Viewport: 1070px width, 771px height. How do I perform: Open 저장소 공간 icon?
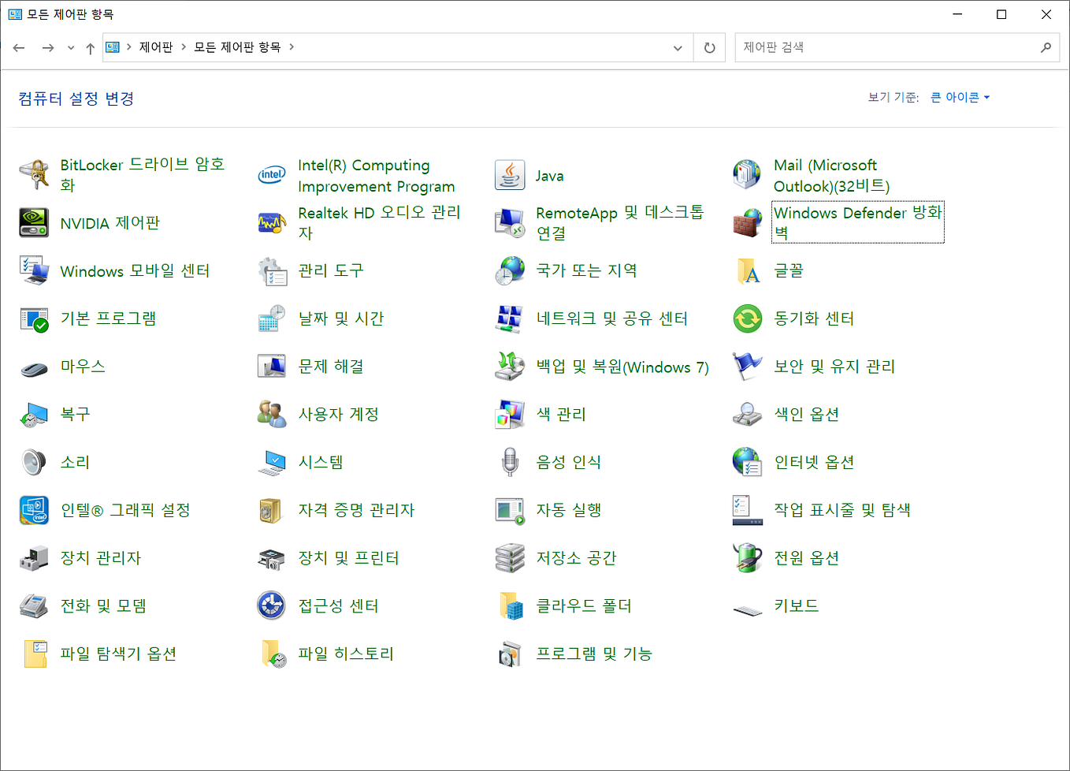[510, 558]
